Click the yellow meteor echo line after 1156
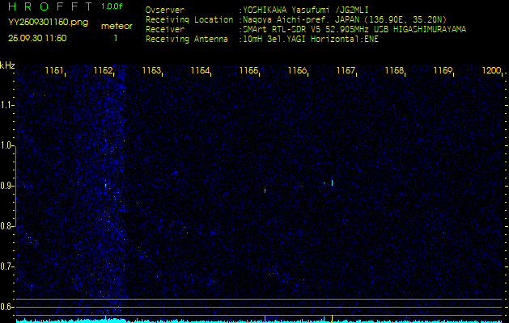Image resolution: width=509 pixels, height=323 pixels. coord(332,182)
